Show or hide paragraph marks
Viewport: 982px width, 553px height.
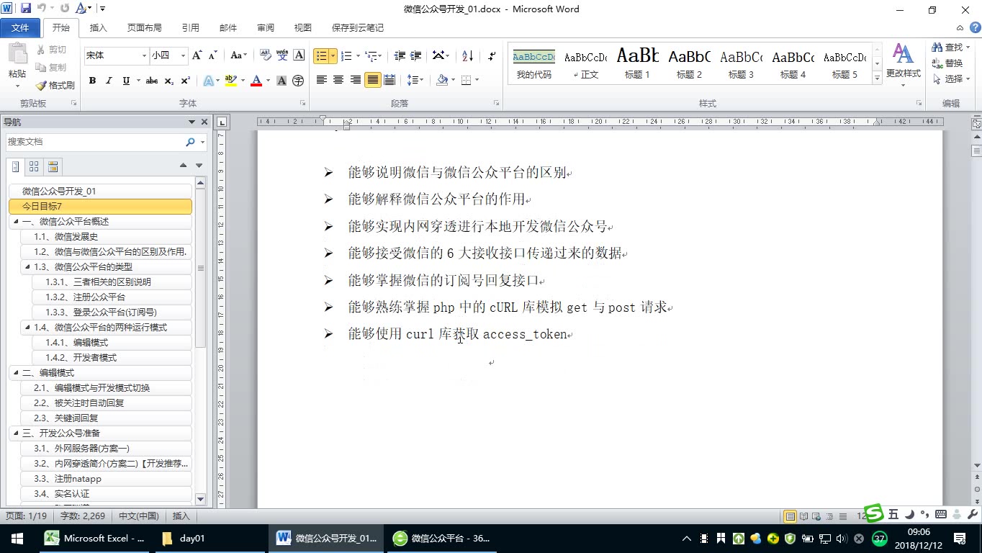(492, 55)
